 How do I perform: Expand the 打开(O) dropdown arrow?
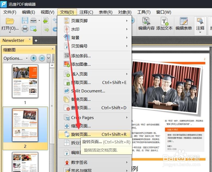click(10, 32)
